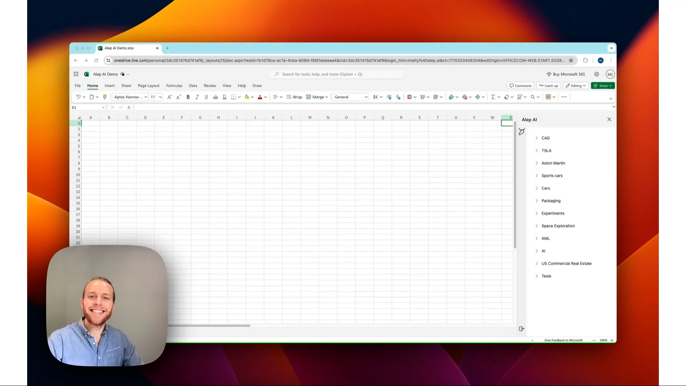686x386 pixels.
Task: Apply bold formatting
Action: click(188, 97)
